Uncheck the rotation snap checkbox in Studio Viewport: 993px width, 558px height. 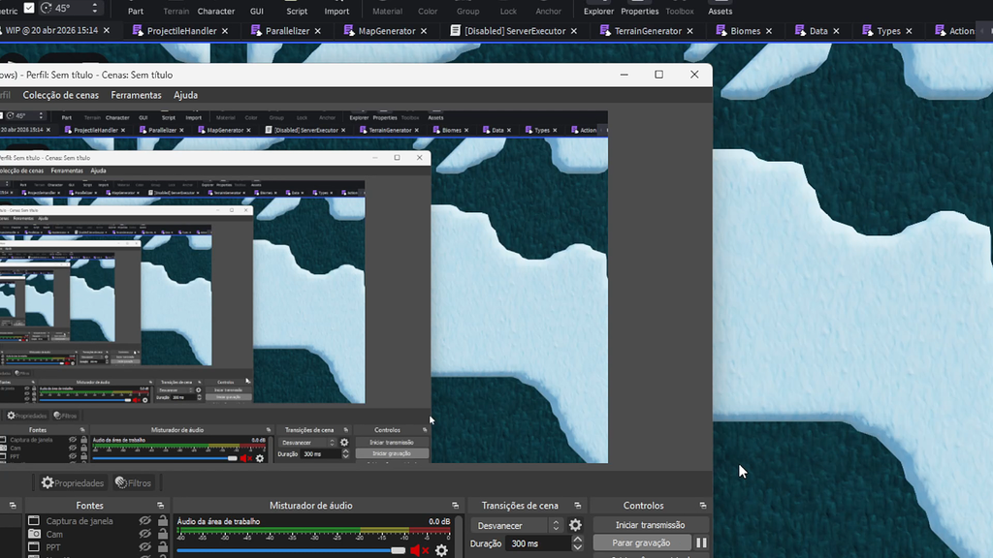tap(29, 8)
